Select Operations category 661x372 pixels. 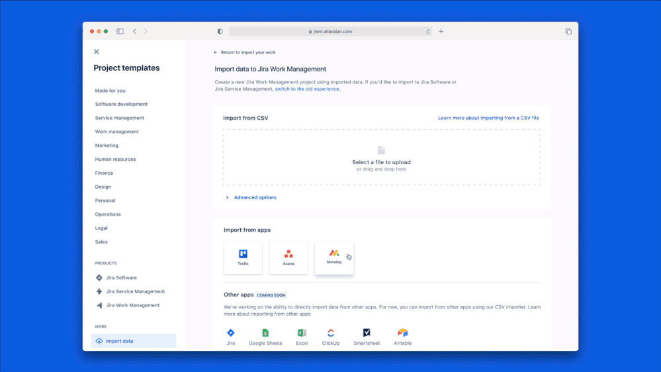tap(107, 214)
